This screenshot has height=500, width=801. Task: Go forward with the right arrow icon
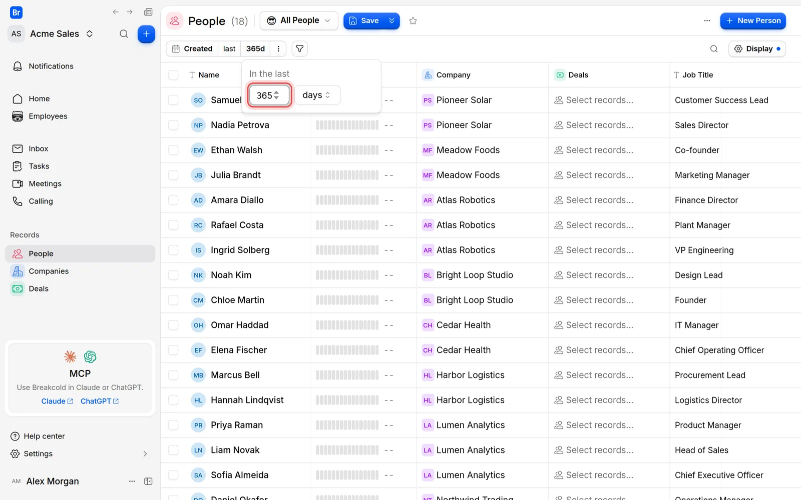click(130, 12)
